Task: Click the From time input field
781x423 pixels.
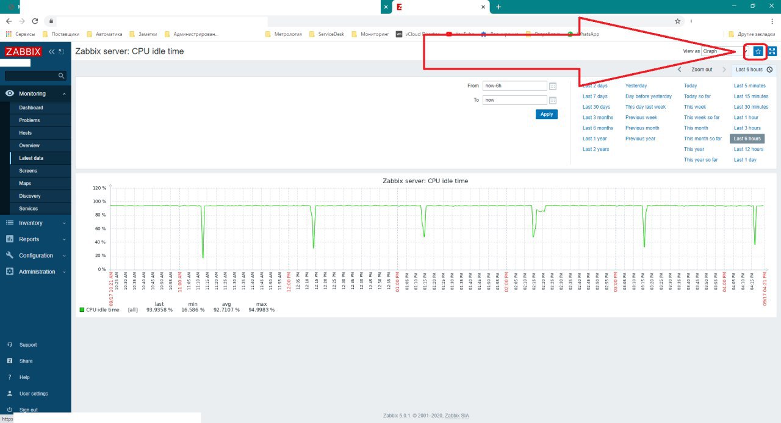Action: 514,86
